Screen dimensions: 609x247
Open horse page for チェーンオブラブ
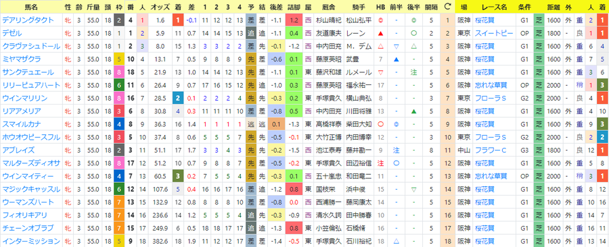coord(28,228)
